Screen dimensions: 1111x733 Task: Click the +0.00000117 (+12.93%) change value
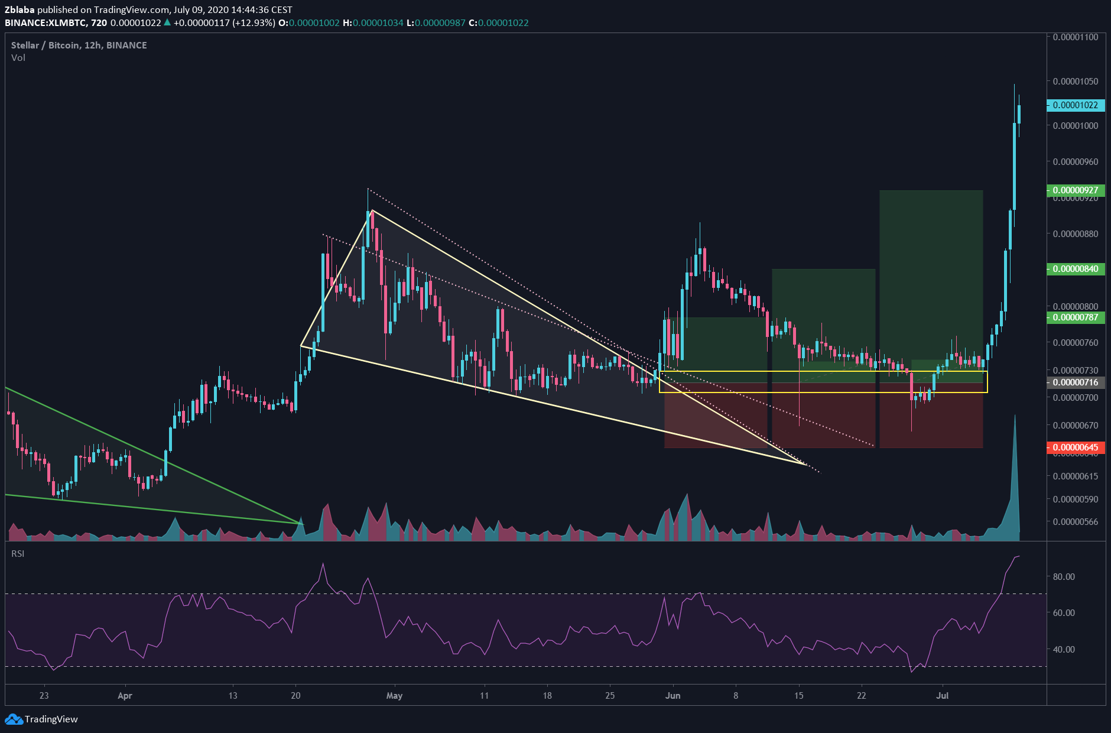pyautogui.click(x=224, y=22)
